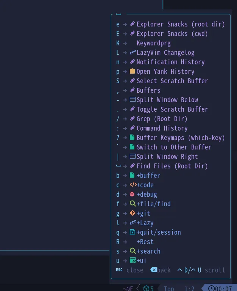
Task: Click the code brackets icon beside +code
Action: tap(133, 185)
